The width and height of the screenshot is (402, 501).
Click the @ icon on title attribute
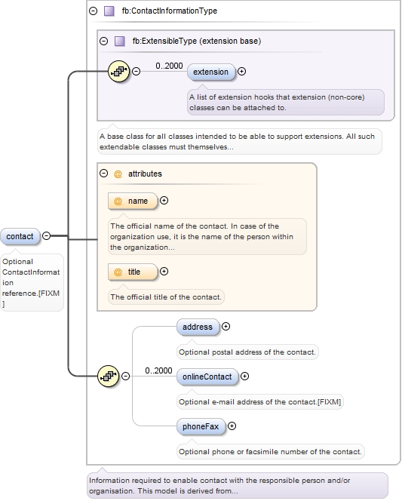[x=118, y=272]
